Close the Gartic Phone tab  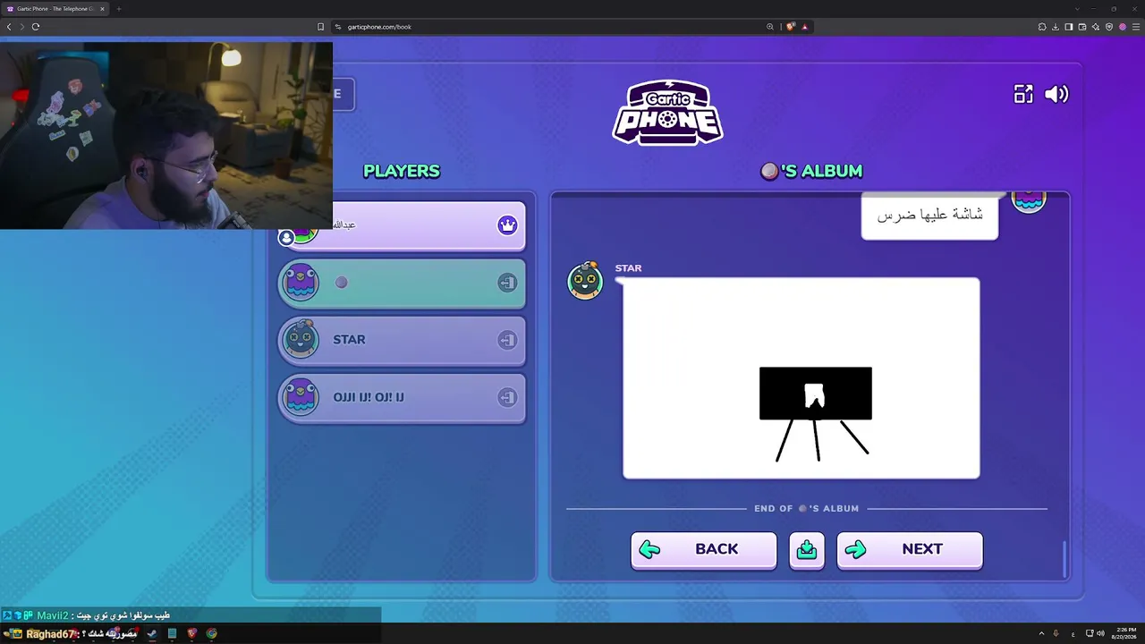pos(102,9)
